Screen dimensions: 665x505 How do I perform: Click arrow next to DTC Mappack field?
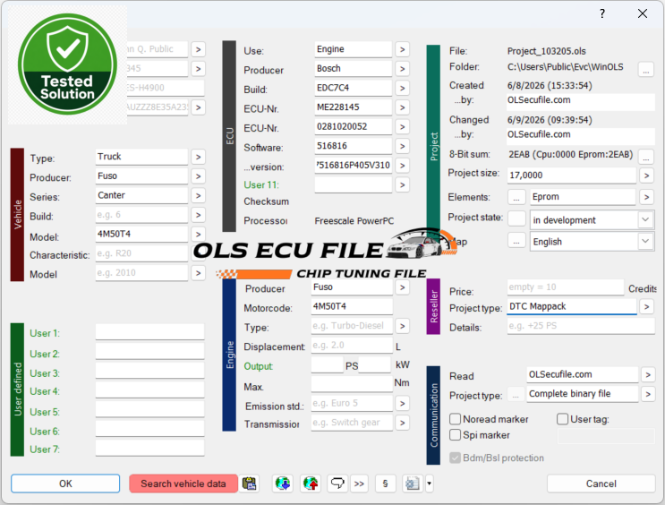tap(646, 306)
